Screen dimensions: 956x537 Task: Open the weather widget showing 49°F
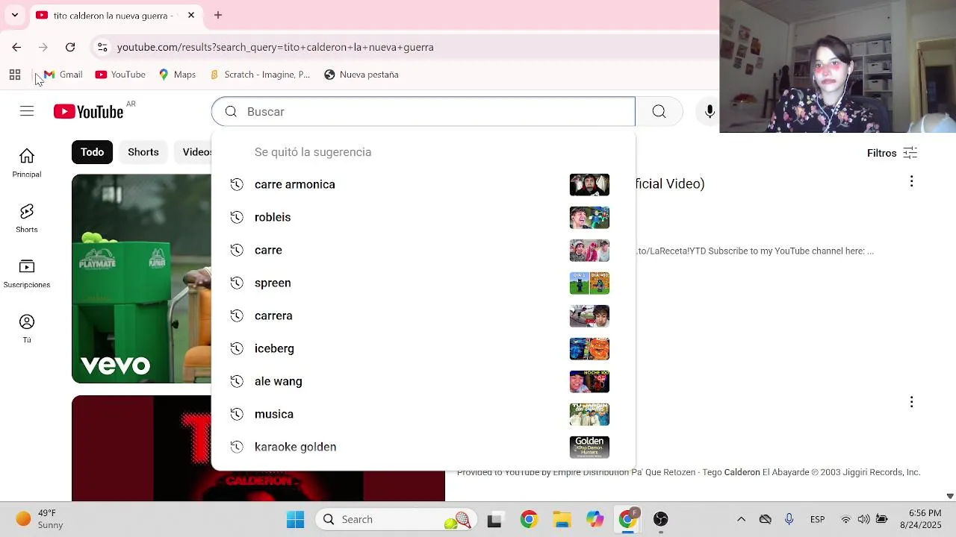click(41, 519)
